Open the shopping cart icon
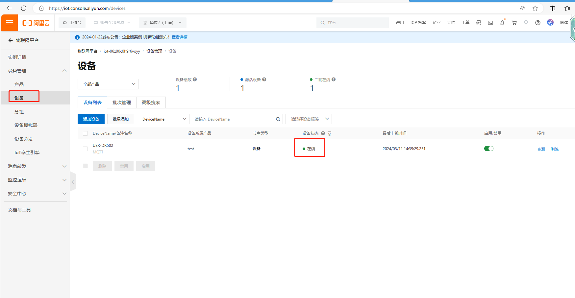 [514, 23]
